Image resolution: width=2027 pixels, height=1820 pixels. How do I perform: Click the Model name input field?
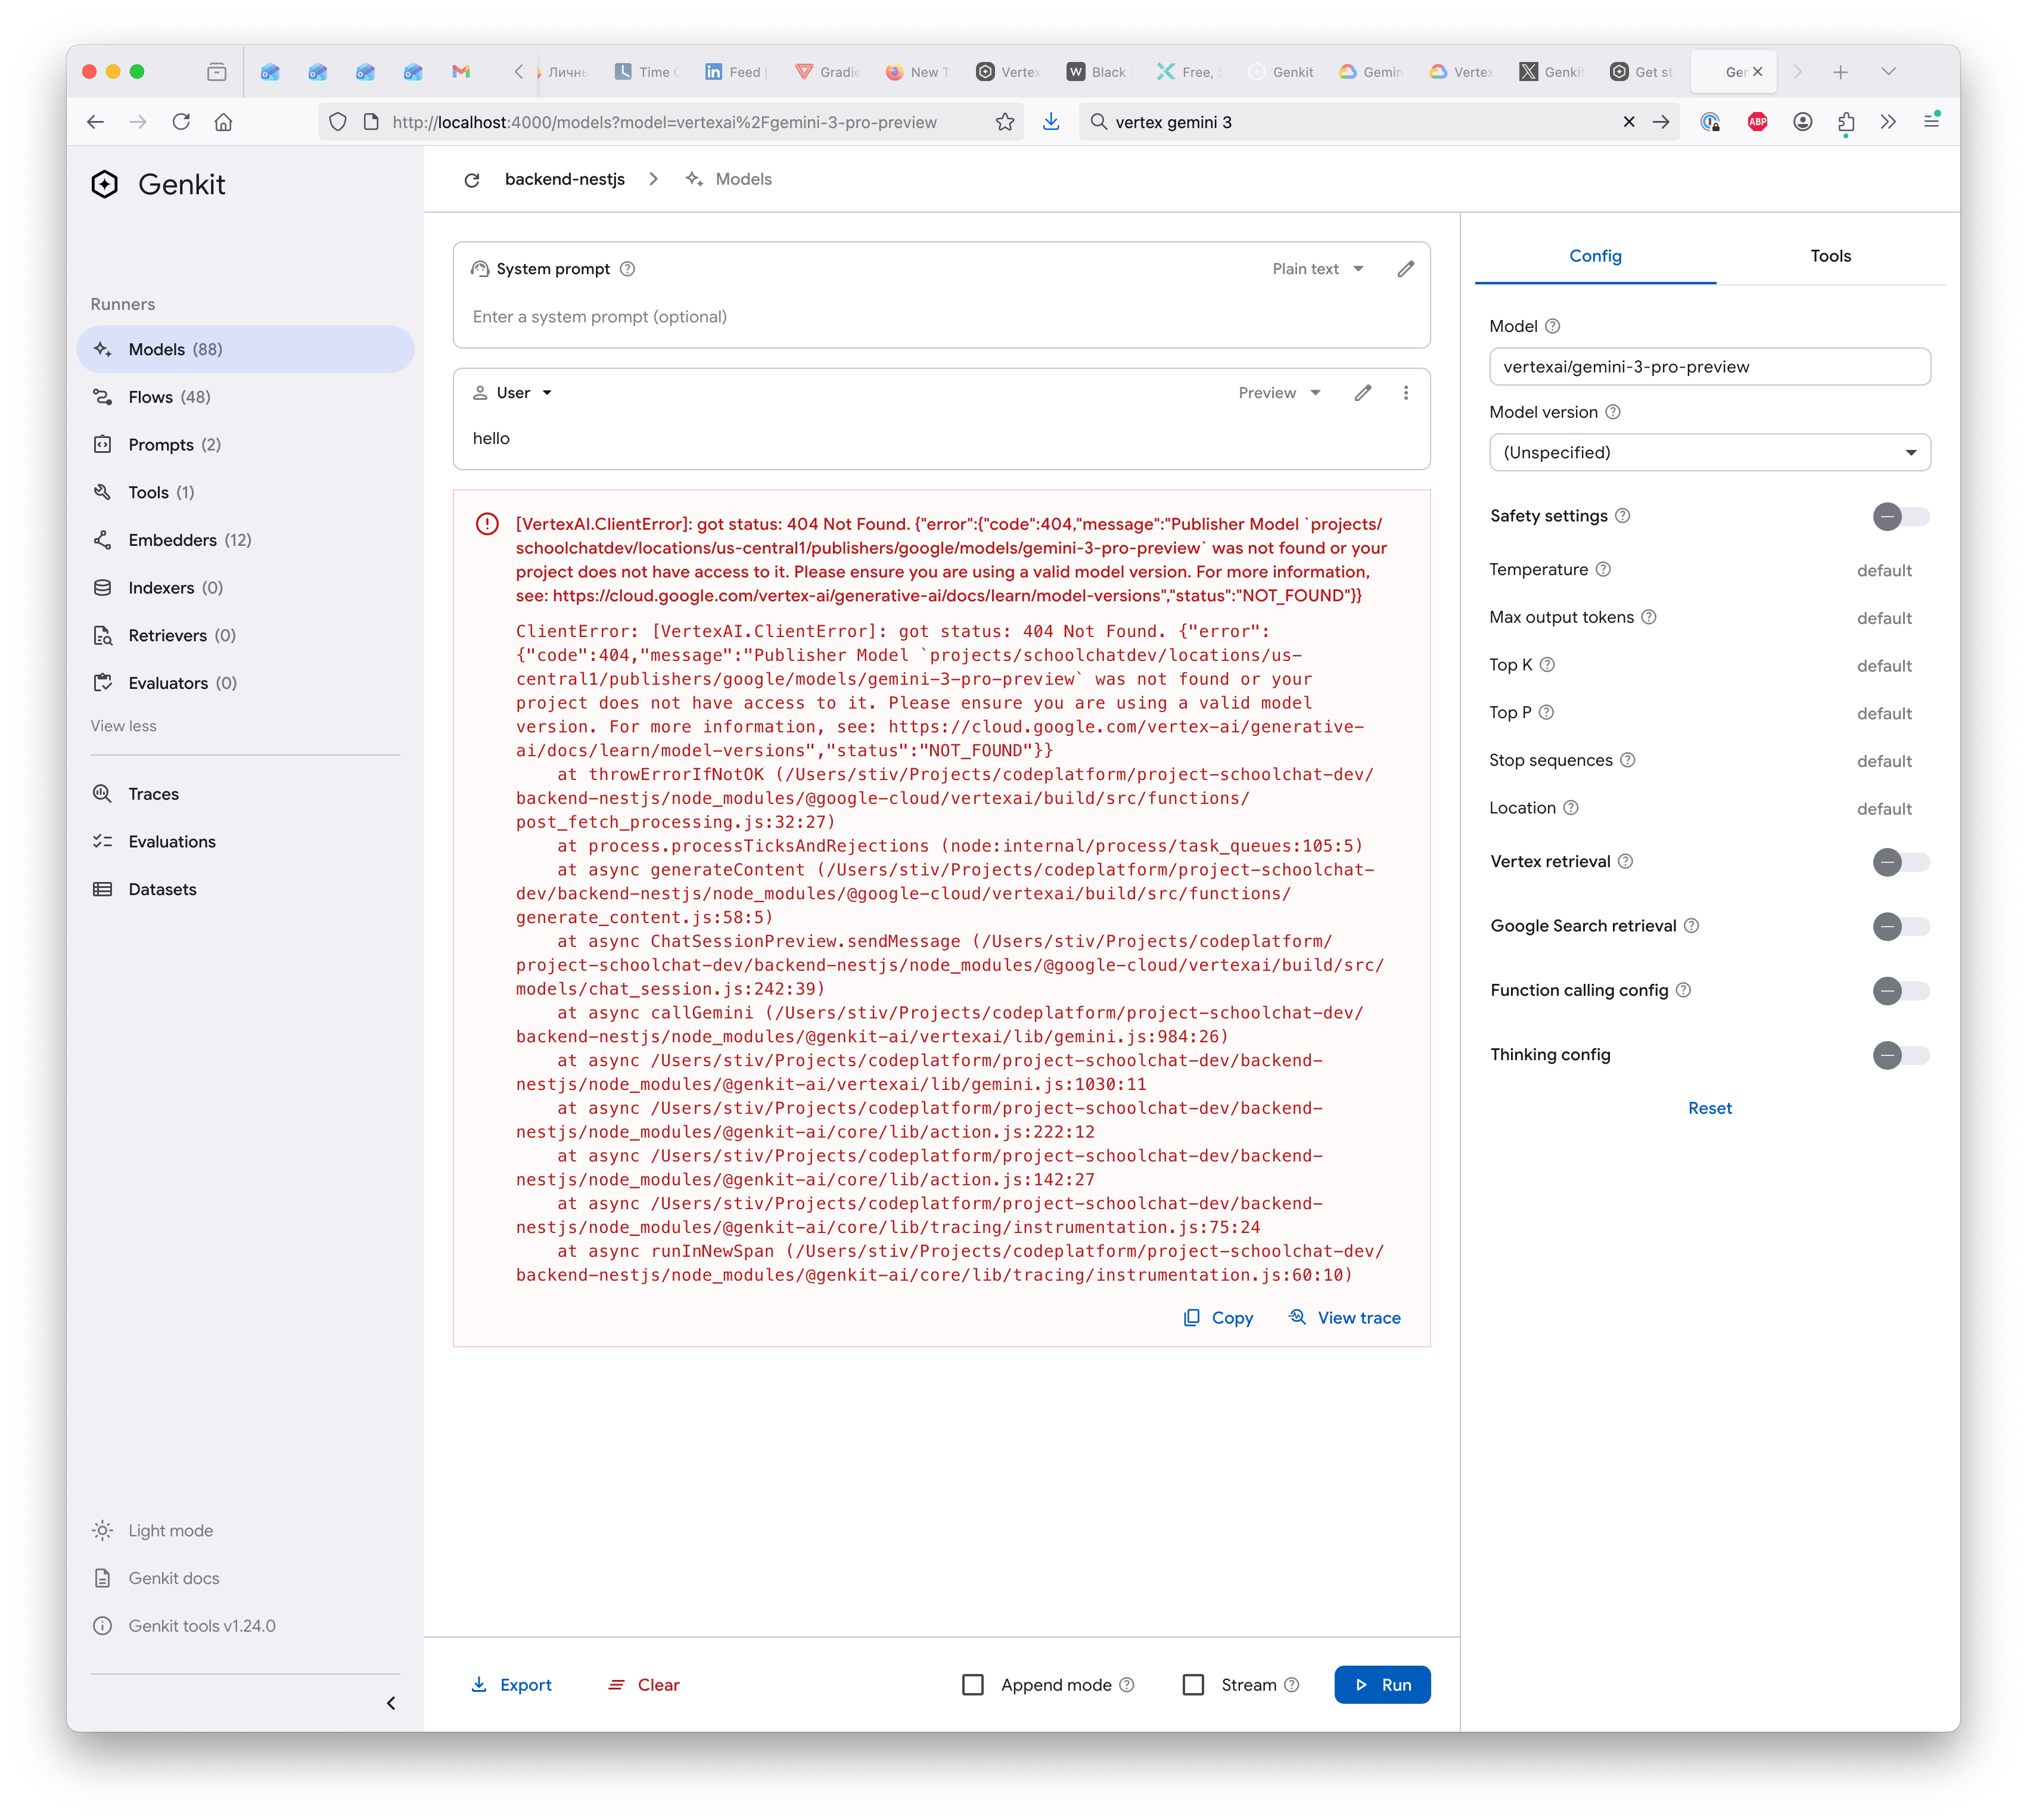pyautogui.click(x=1709, y=367)
